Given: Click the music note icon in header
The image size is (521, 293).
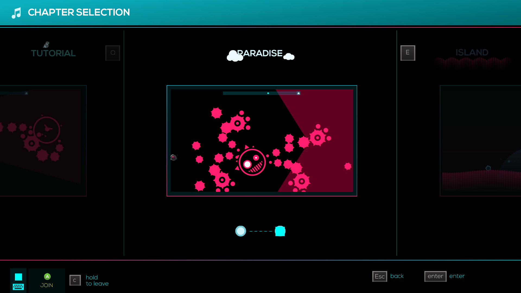Looking at the screenshot, I should pyautogui.click(x=16, y=12).
